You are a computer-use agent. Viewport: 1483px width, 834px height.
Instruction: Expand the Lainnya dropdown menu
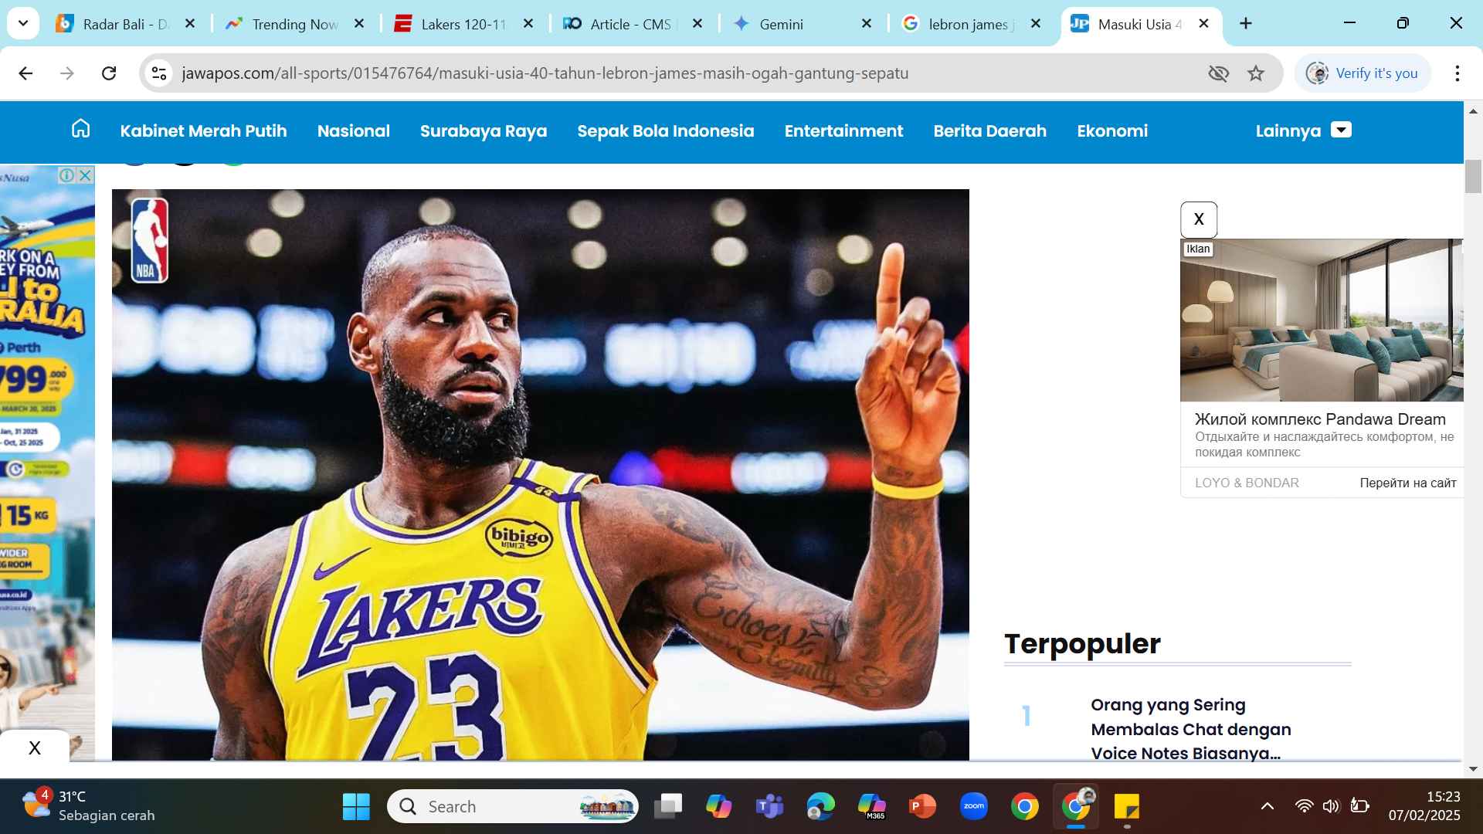[1303, 131]
